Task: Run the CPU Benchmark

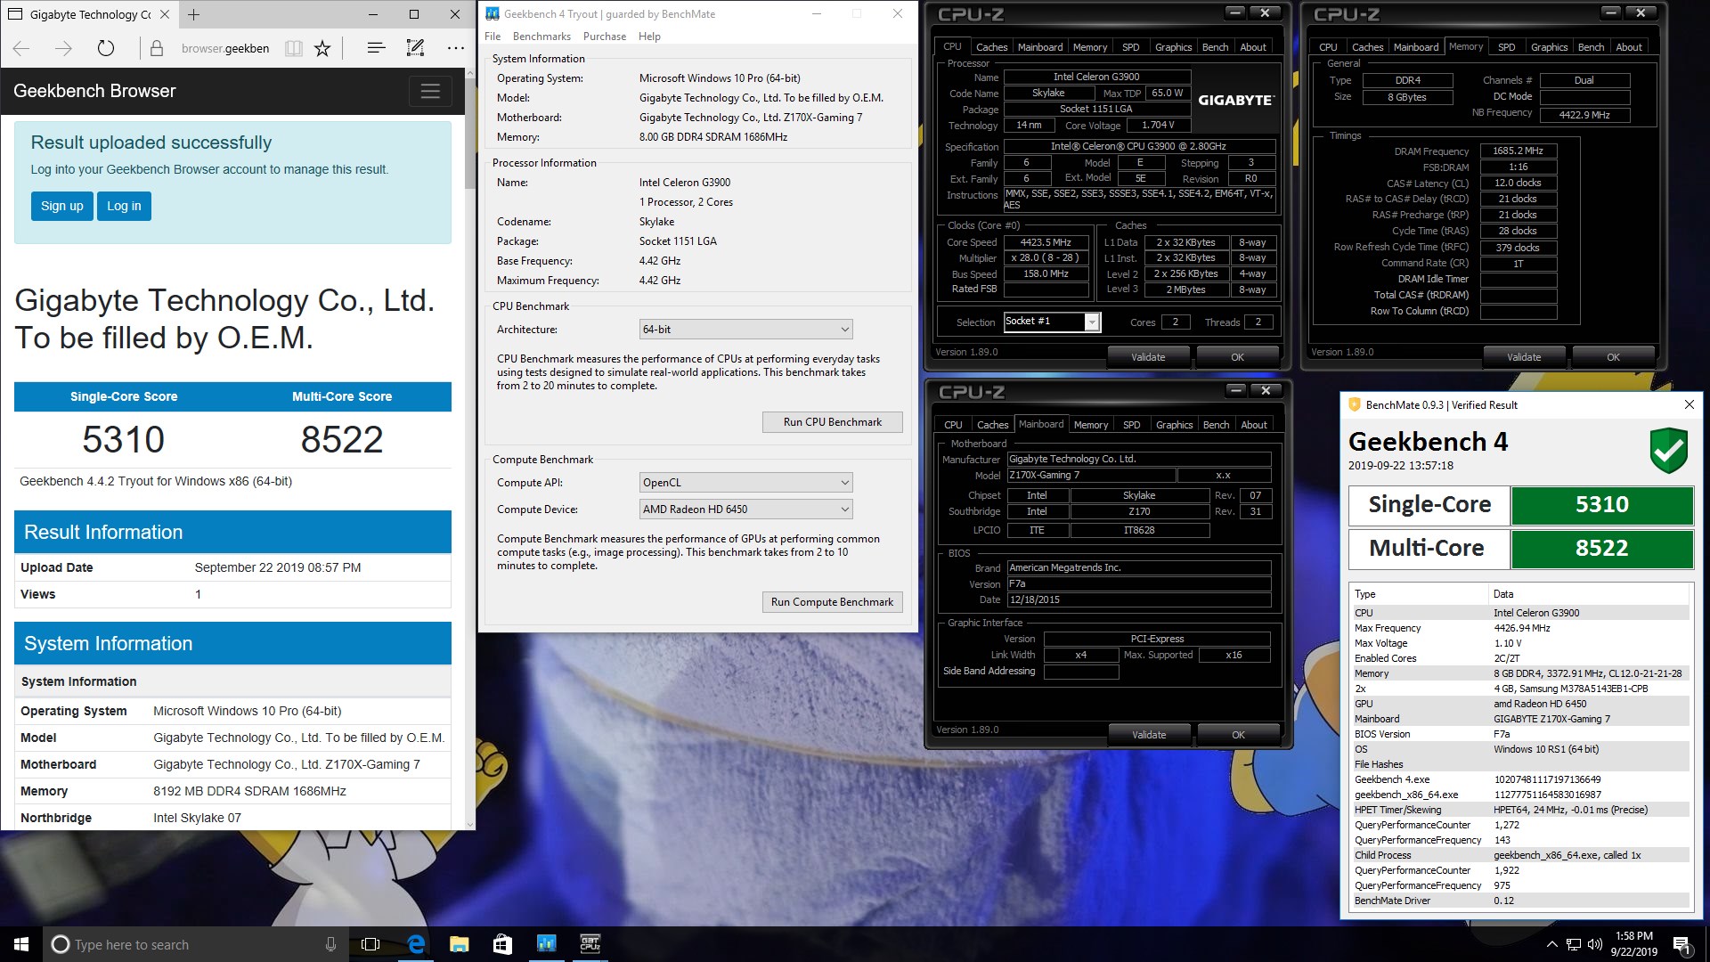Action: [x=833, y=422]
